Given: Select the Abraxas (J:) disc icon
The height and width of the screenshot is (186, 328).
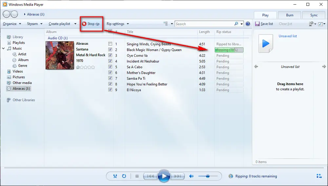Looking at the screenshot, I should point(9,89).
